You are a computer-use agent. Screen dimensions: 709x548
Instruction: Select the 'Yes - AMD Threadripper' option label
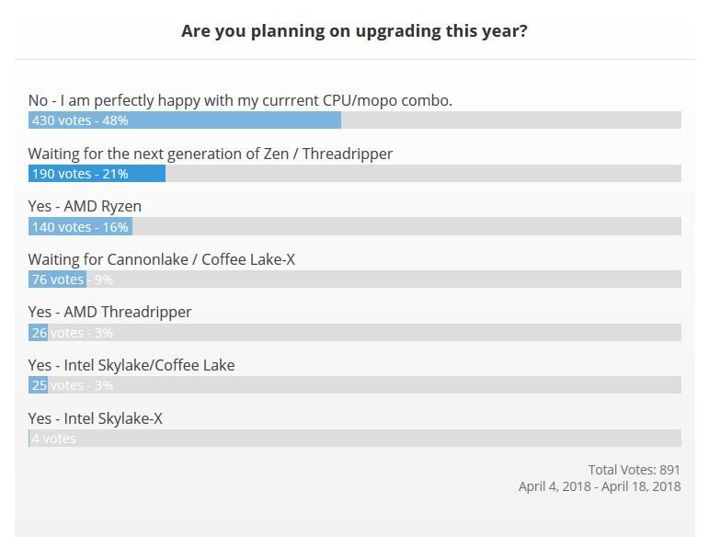(x=109, y=313)
